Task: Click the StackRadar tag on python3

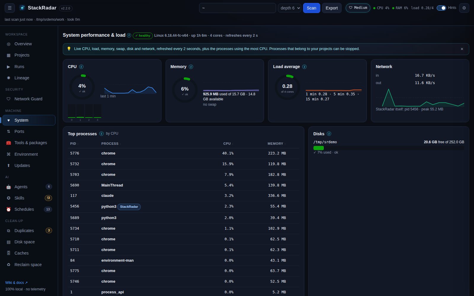Action: click(x=129, y=207)
